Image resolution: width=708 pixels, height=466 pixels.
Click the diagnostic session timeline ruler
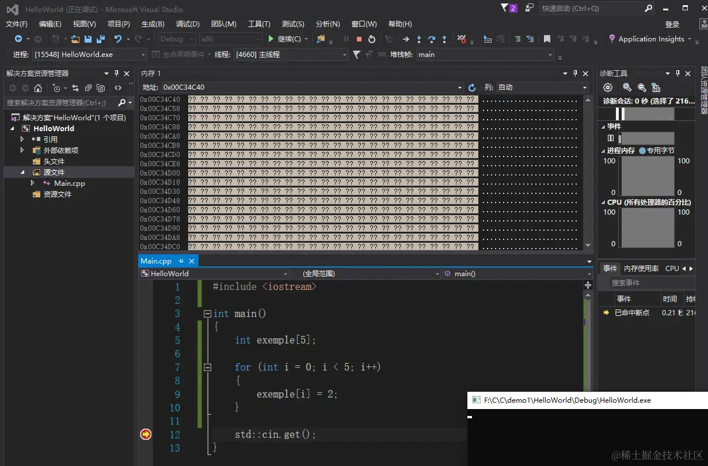645,114
